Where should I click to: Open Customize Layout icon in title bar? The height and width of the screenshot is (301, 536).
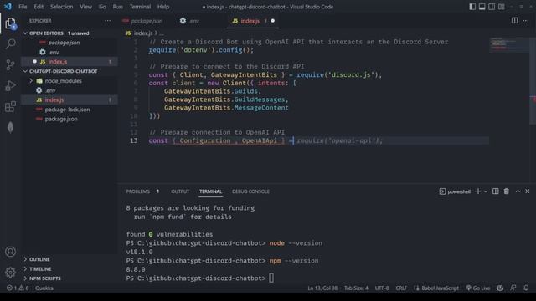(502, 7)
